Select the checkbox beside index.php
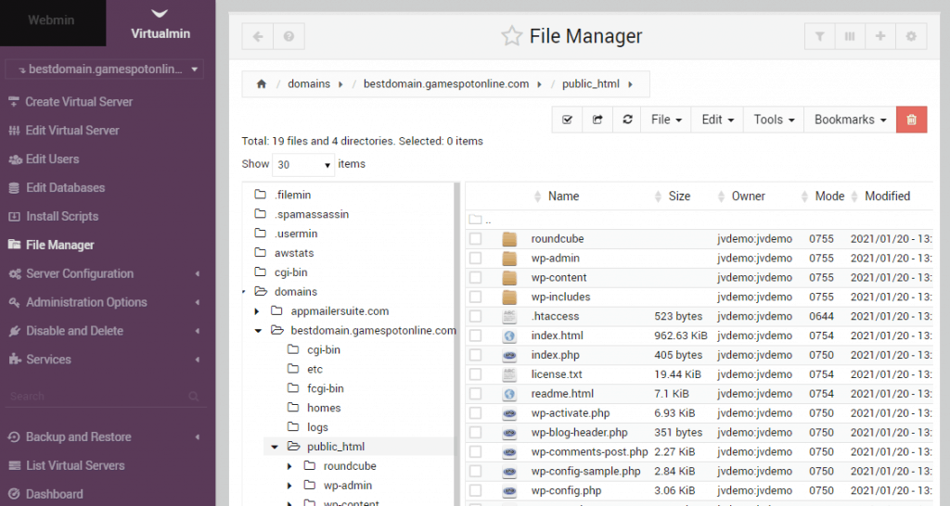This screenshot has width=950, height=506. click(x=476, y=356)
